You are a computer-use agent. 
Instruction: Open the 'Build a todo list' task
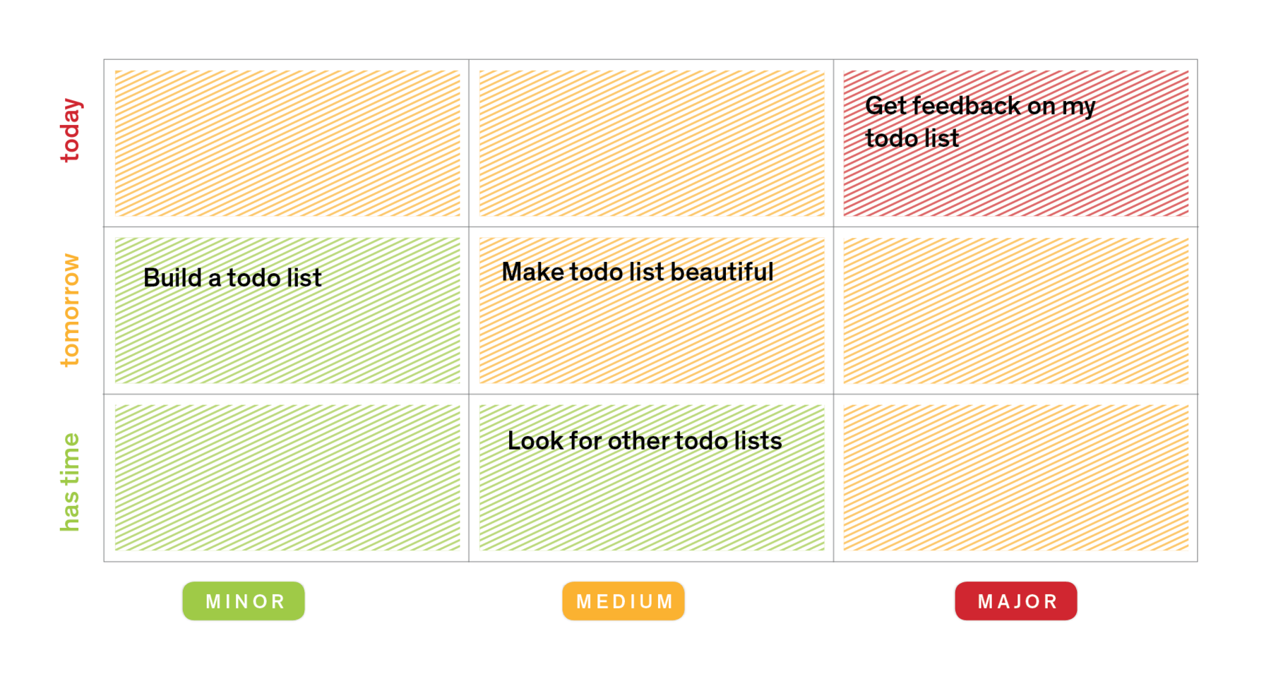pyautogui.click(x=232, y=278)
